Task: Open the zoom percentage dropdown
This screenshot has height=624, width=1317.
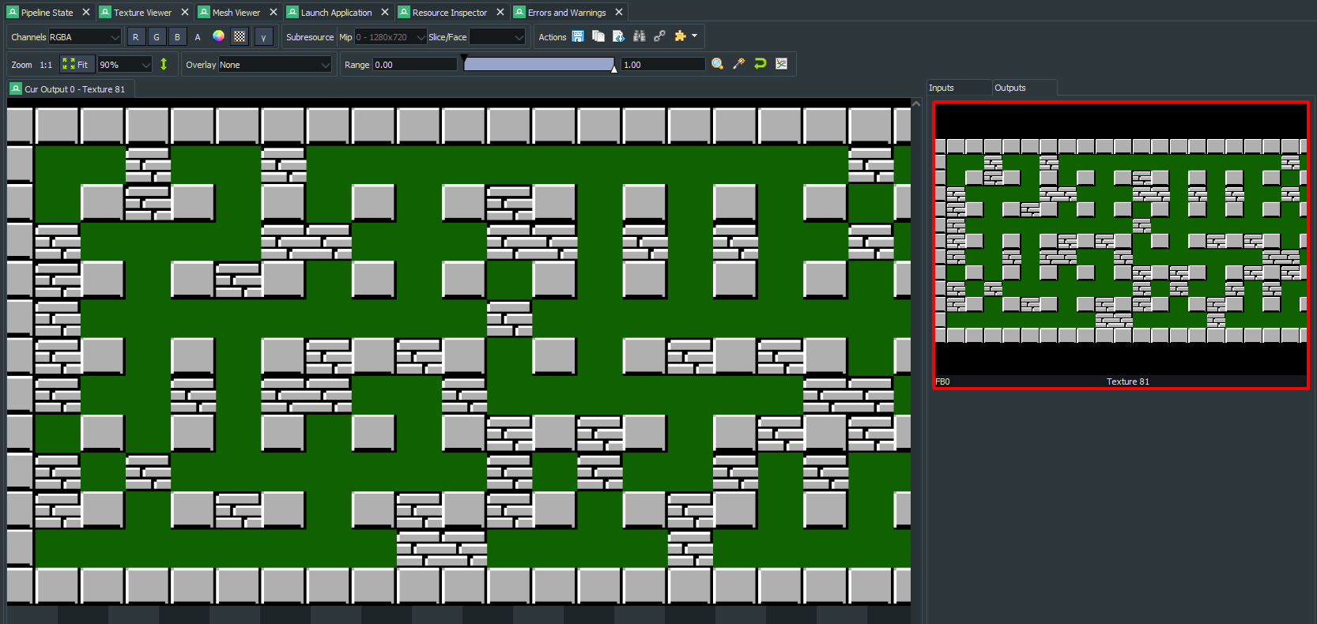Action: click(124, 65)
